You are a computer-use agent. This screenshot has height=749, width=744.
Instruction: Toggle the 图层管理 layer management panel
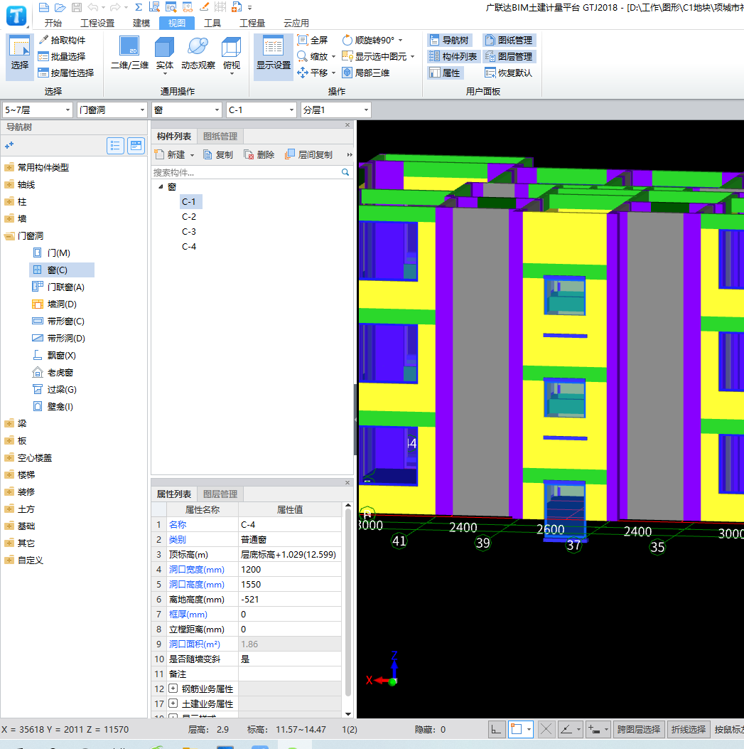pos(509,56)
